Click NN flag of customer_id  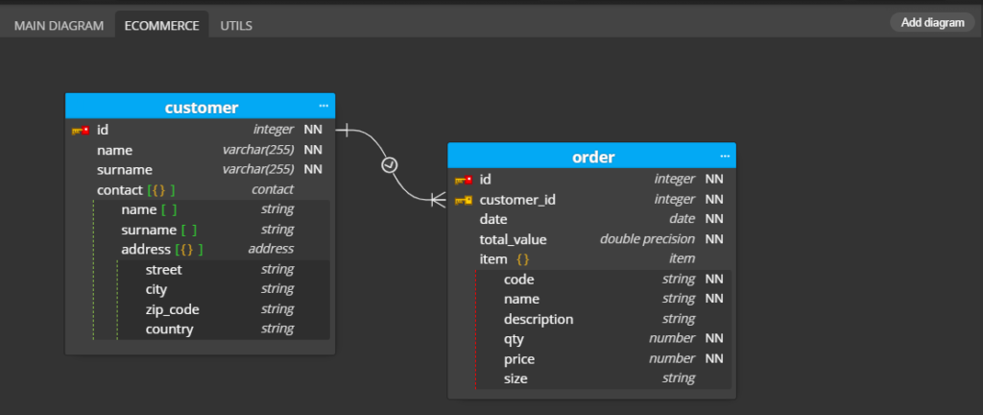click(714, 200)
